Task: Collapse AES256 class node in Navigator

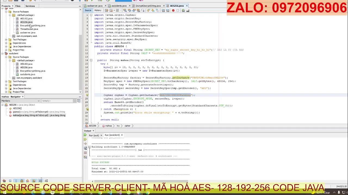Action: (x=2, y=105)
